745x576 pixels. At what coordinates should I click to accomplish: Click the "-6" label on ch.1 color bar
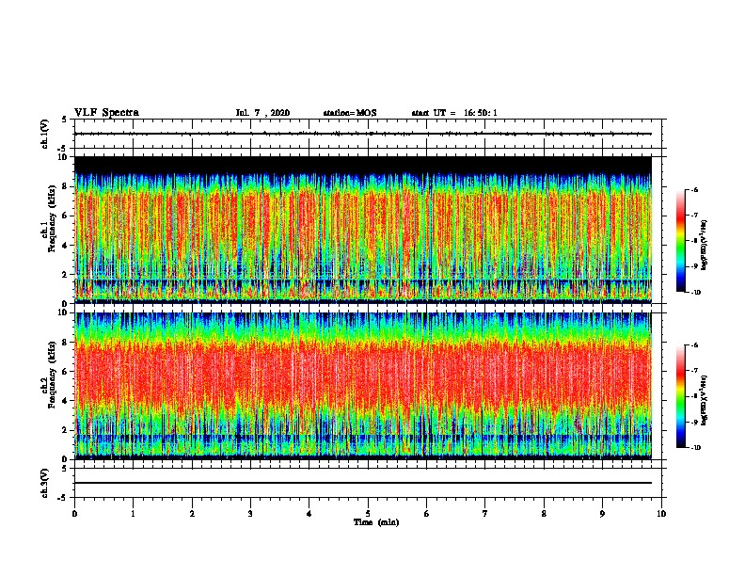point(695,189)
